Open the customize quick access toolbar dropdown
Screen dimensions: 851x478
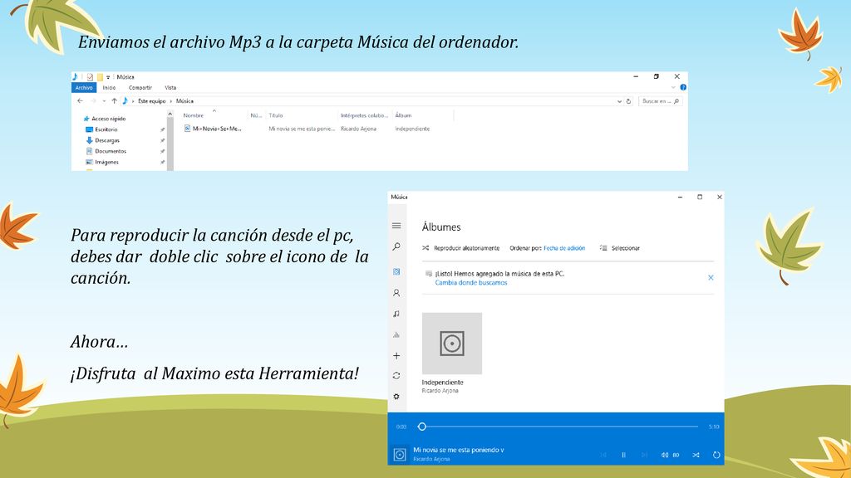pos(108,77)
